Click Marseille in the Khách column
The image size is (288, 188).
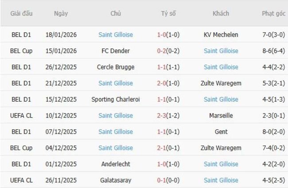221,115
